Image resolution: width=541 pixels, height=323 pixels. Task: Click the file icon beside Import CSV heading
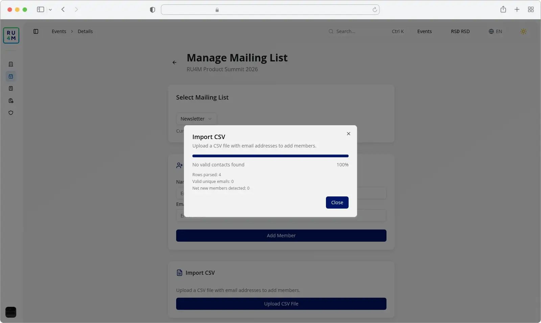click(x=180, y=273)
